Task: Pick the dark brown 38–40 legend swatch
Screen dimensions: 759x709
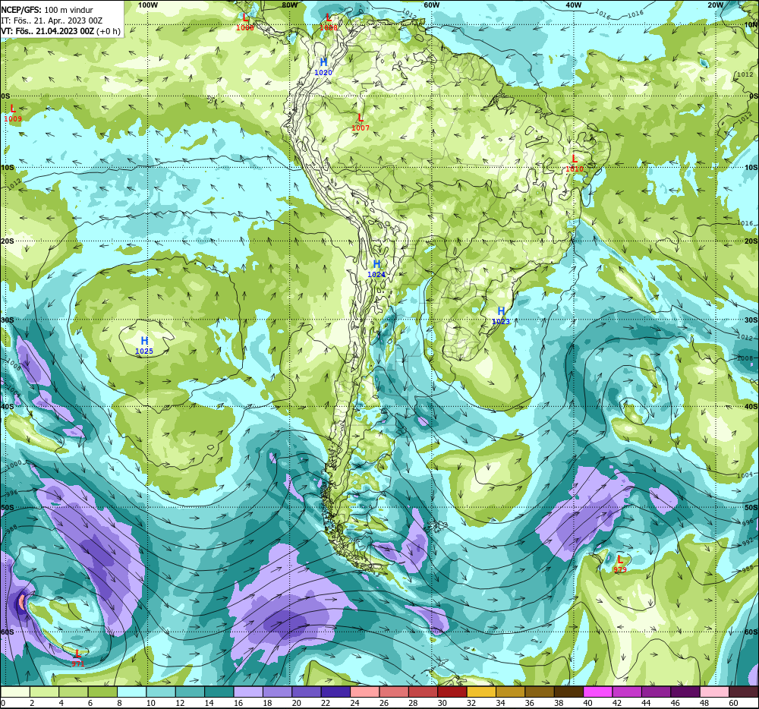Action: (568, 692)
